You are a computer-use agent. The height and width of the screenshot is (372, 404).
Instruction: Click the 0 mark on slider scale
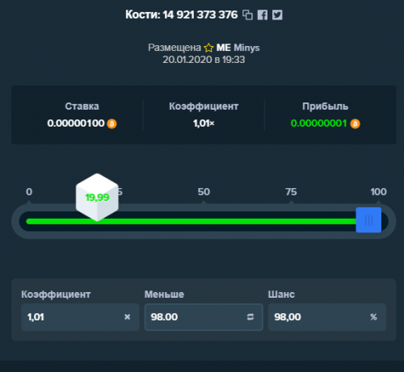coord(29,192)
